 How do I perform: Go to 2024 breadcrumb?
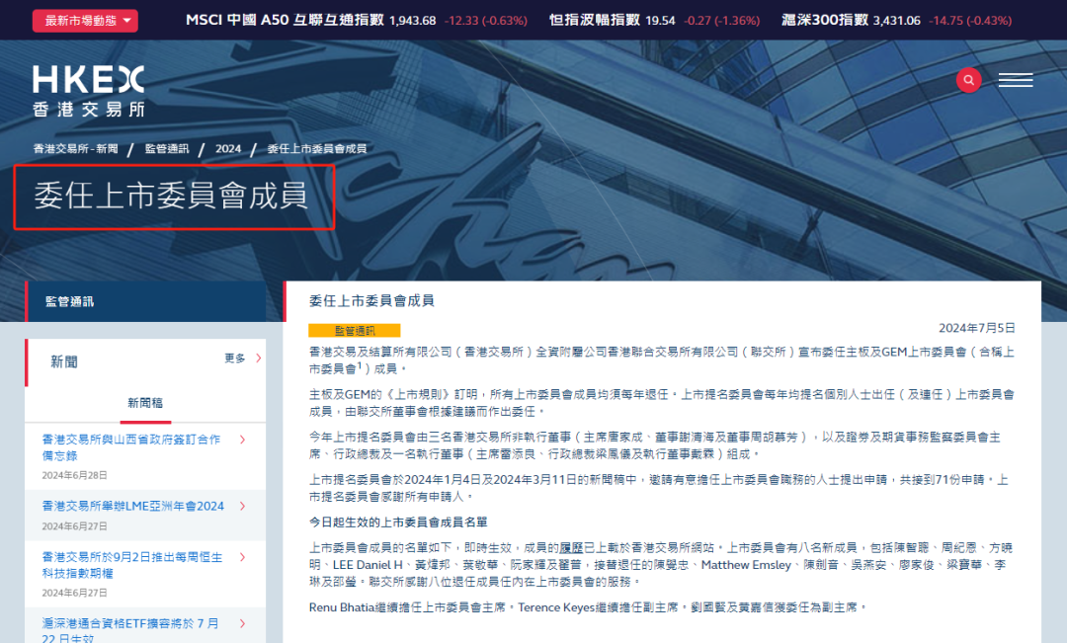(228, 148)
